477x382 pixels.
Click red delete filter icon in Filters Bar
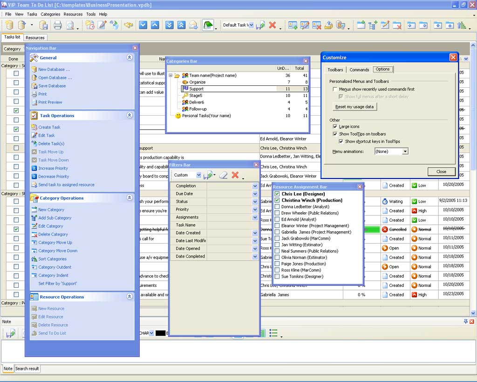[x=235, y=175]
